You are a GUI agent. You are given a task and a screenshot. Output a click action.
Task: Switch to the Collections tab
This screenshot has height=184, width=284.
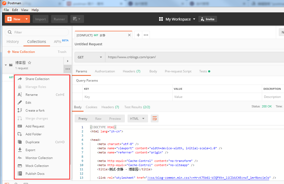pyautogui.click(x=37, y=42)
